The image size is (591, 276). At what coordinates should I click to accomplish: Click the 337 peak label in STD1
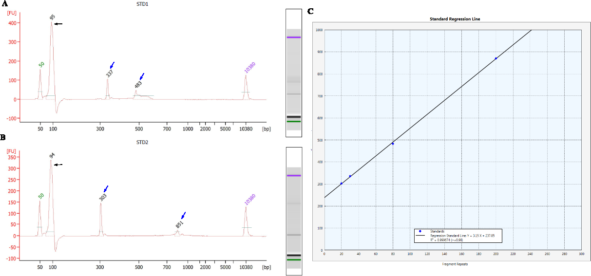tap(110, 73)
